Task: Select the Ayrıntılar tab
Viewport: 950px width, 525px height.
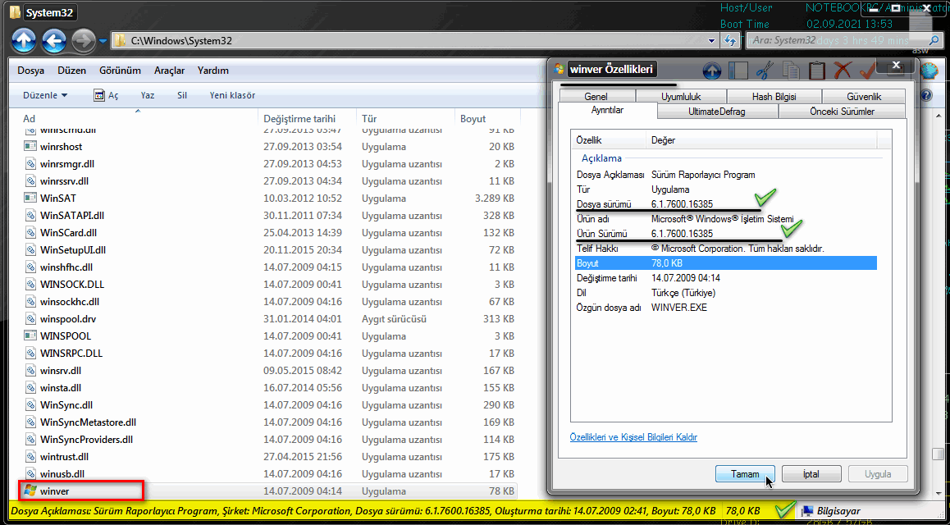Action: click(608, 111)
